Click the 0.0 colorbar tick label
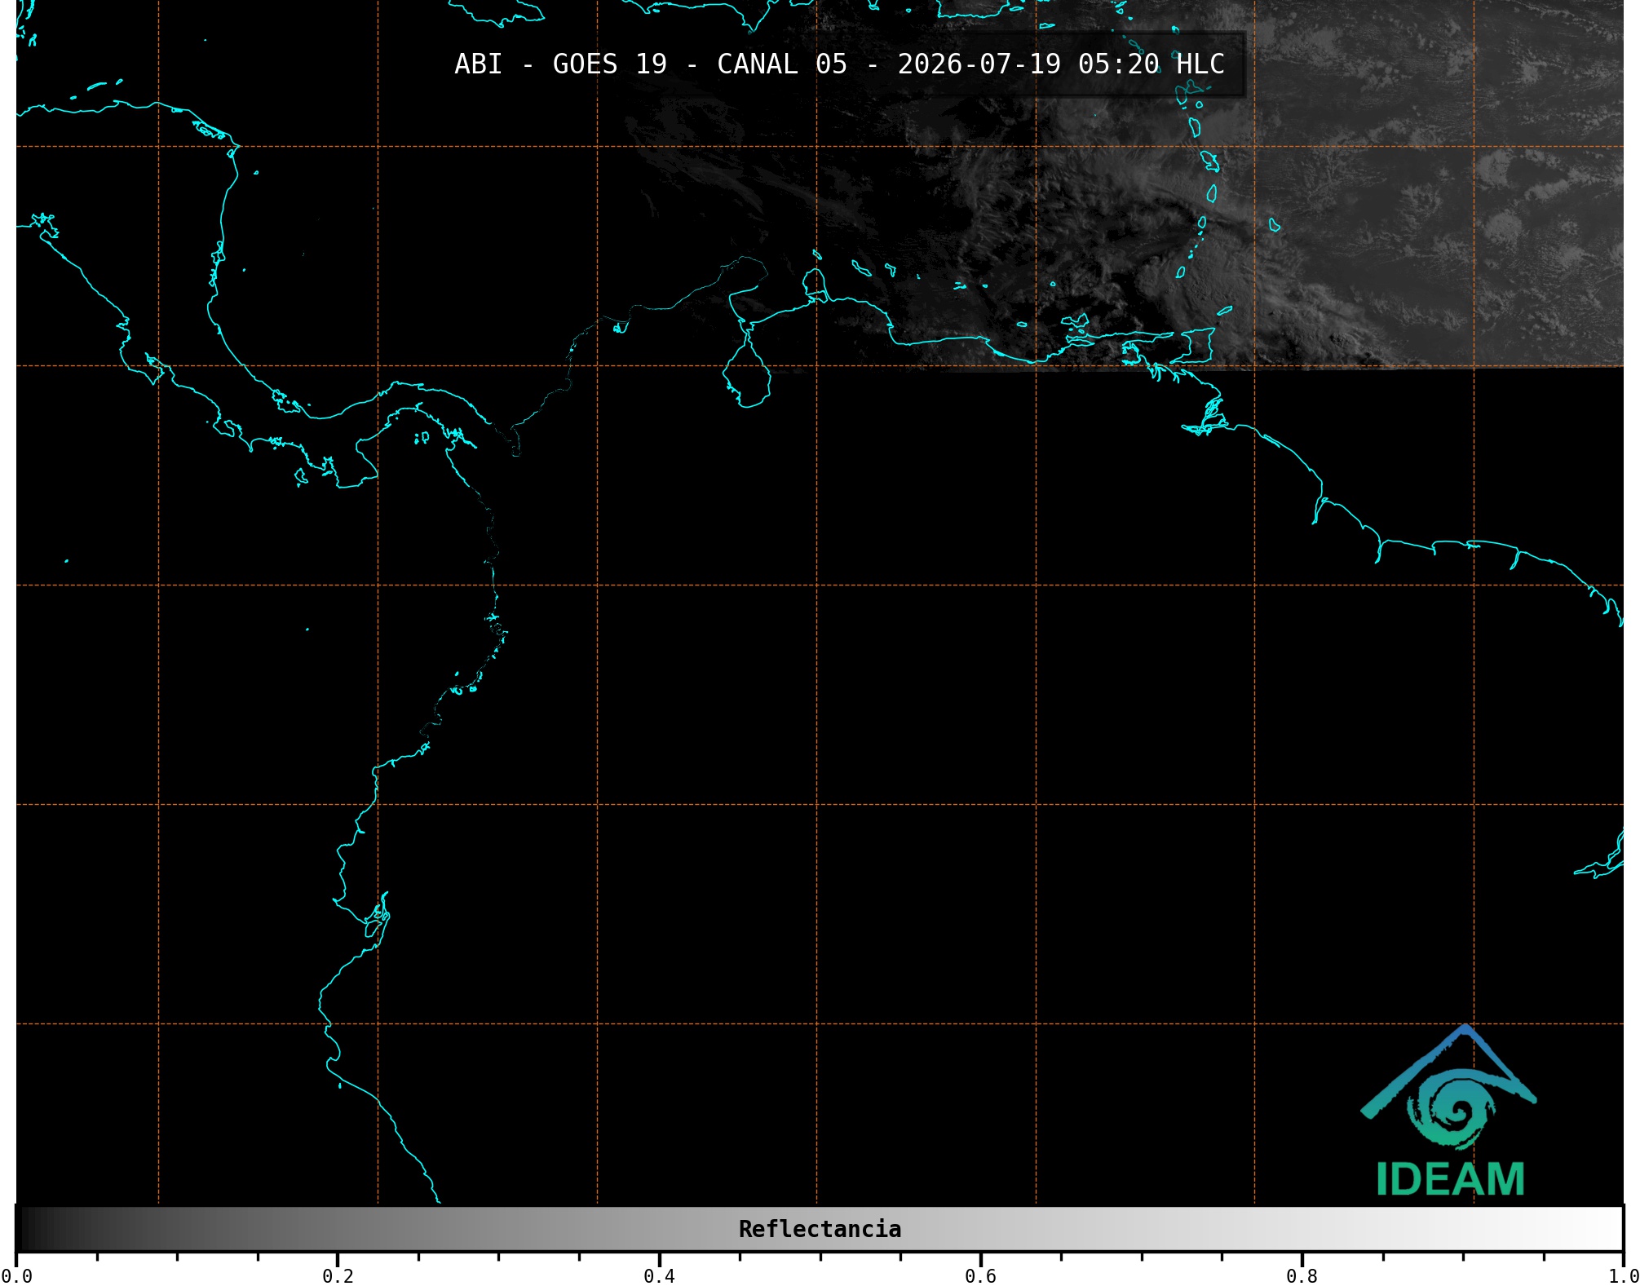 click(x=16, y=1276)
